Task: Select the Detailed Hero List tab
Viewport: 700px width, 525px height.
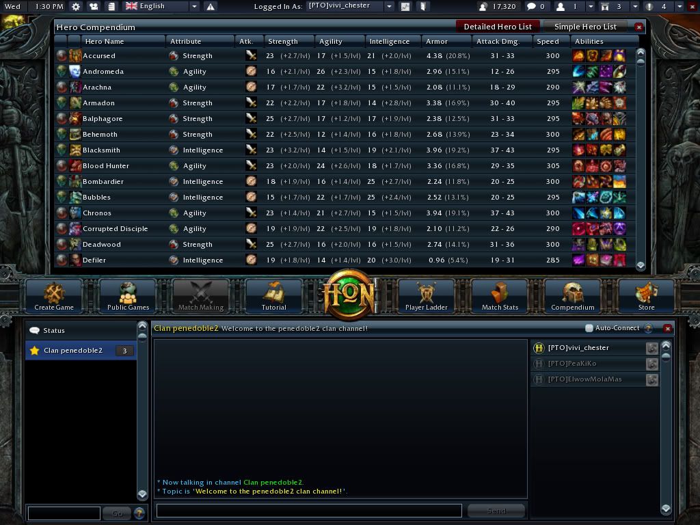Action: (x=497, y=27)
